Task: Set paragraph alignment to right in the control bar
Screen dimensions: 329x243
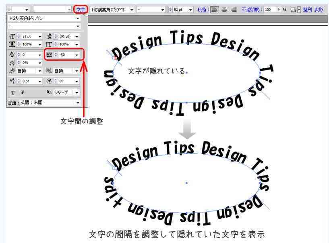Action: click(234, 10)
